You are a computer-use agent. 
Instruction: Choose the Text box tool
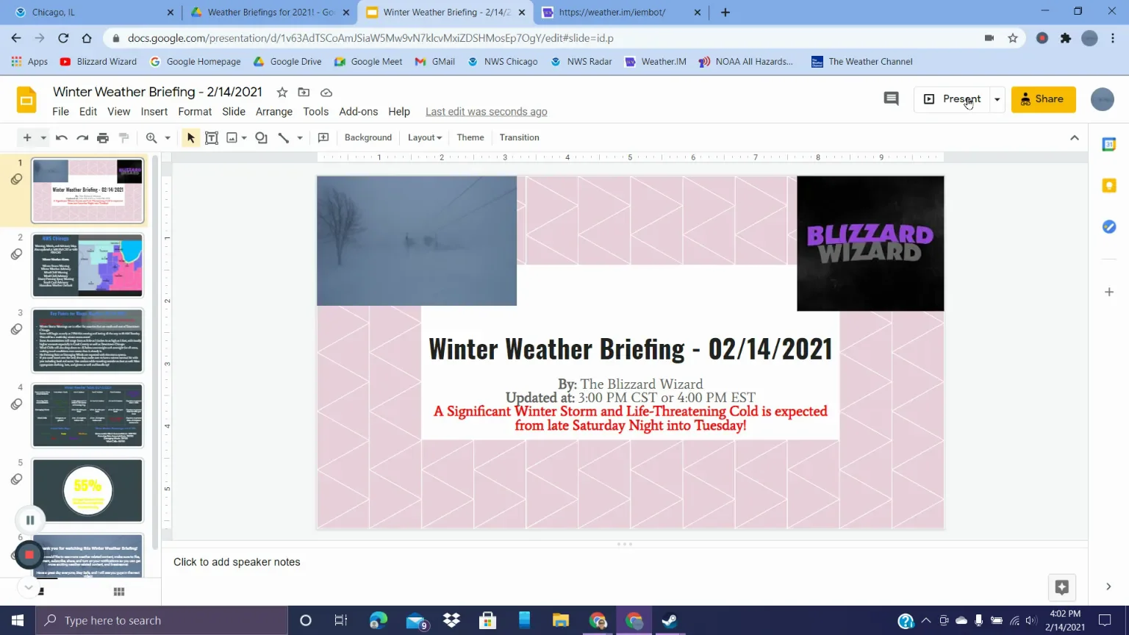pos(212,137)
